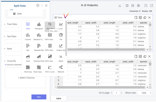
Task: Select the Scatter plot chart type
Action: coord(61,47)
